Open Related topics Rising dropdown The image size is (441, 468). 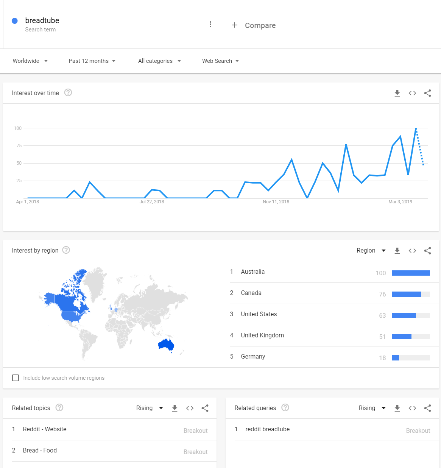click(150, 408)
